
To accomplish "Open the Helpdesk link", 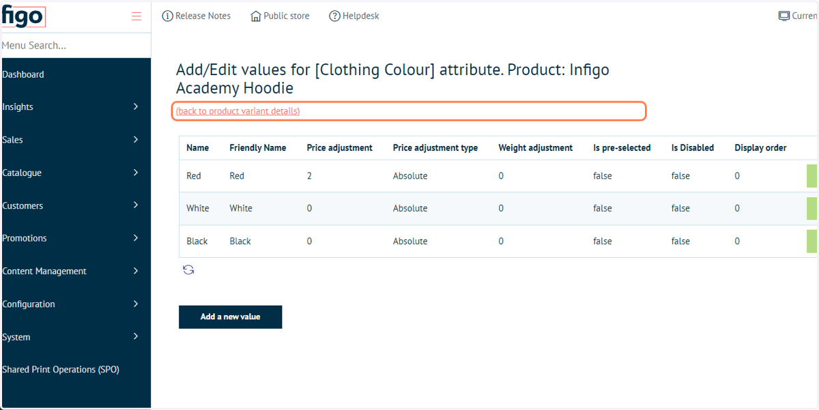I will 361,16.
